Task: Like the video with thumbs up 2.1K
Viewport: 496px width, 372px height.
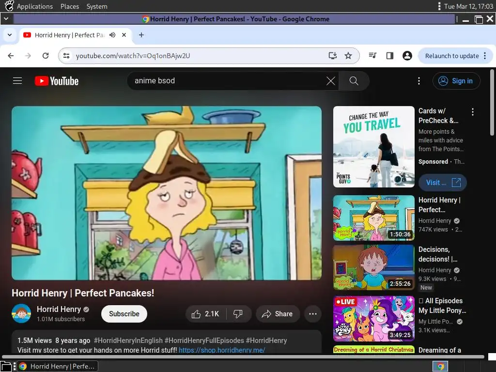Action: tap(205, 314)
